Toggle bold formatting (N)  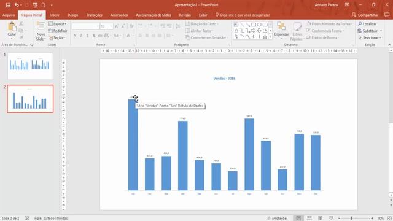(75, 36)
